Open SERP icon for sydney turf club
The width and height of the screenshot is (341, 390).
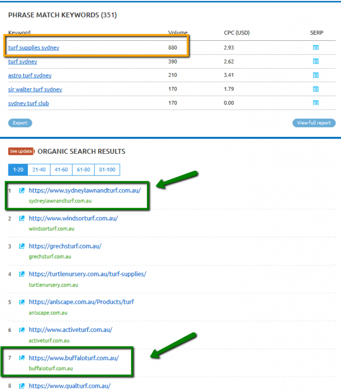coord(315,103)
